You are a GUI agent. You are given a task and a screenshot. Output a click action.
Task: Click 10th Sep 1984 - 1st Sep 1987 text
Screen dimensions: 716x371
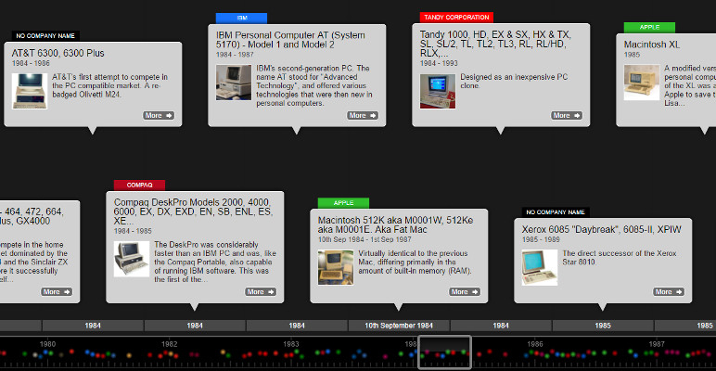[x=364, y=239]
